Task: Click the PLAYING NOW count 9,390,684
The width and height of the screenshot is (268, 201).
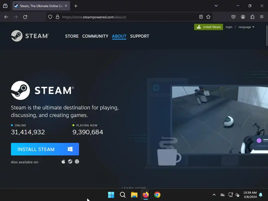Action: coord(88,132)
